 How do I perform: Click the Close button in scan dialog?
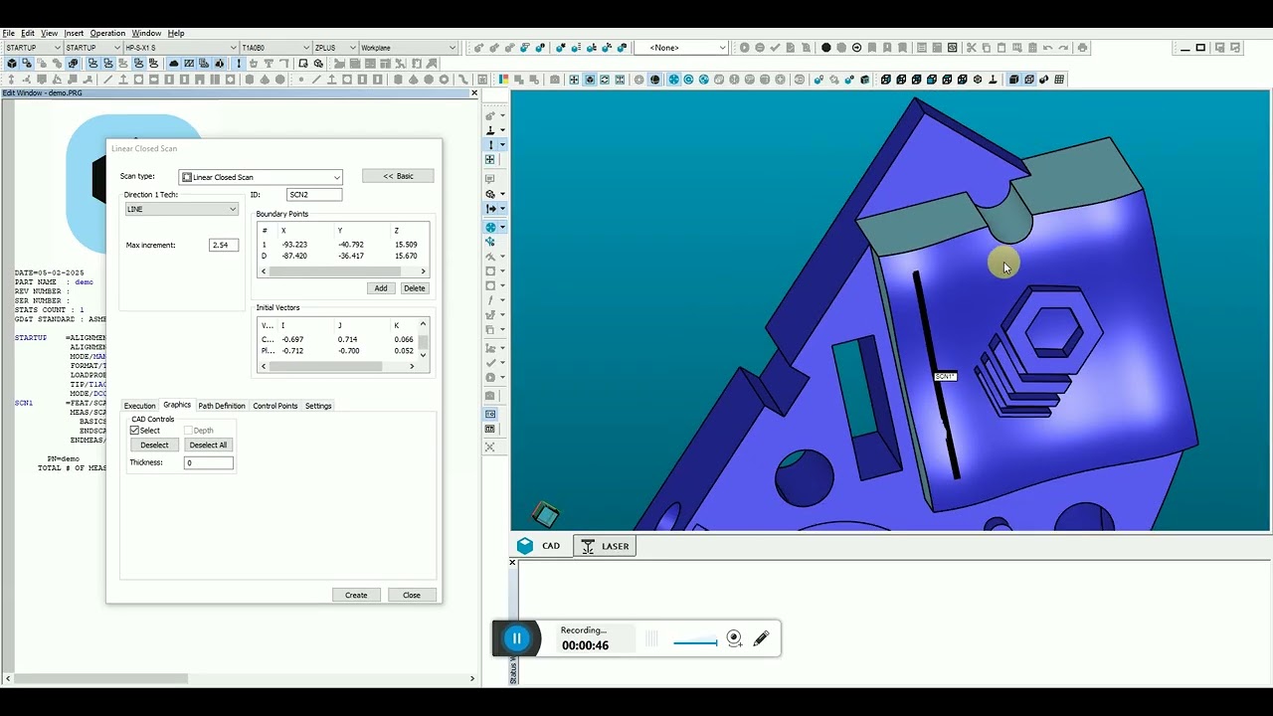(412, 595)
